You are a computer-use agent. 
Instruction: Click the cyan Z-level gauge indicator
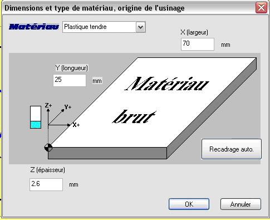pos(36,125)
